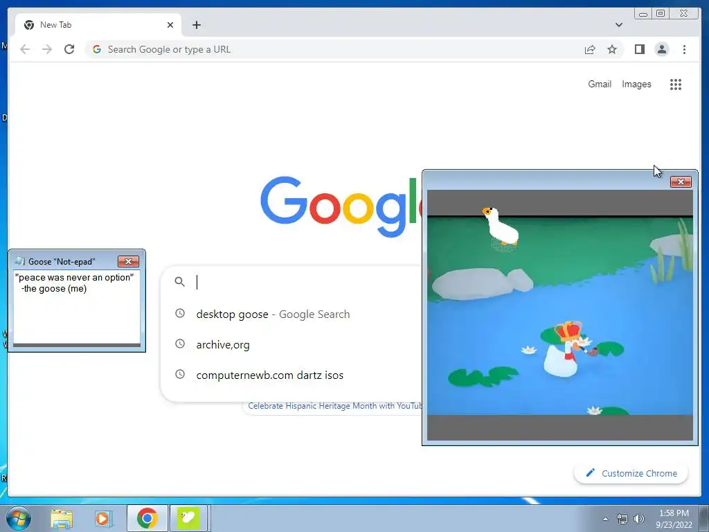Viewport: 709px width, 532px height.
Task: Click Customize Chrome button
Action: coord(631,473)
